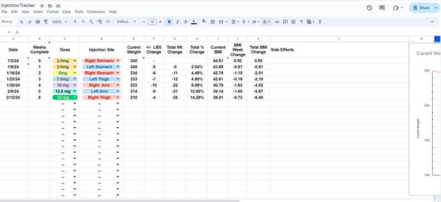Star the Injection Tracker document
The height and width of the screenshot is (202, 441).
coord(42,6)
